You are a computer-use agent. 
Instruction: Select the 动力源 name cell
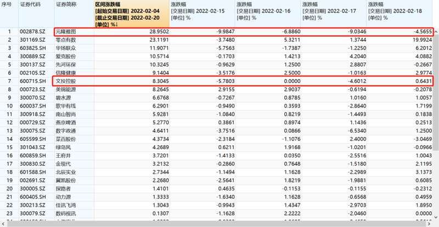point(63,197)
